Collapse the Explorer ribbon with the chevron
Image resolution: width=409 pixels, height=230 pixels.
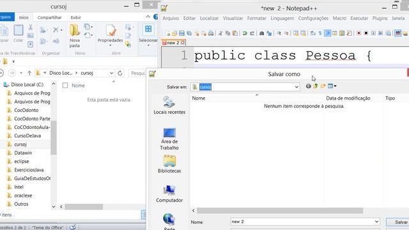point(148,17)
